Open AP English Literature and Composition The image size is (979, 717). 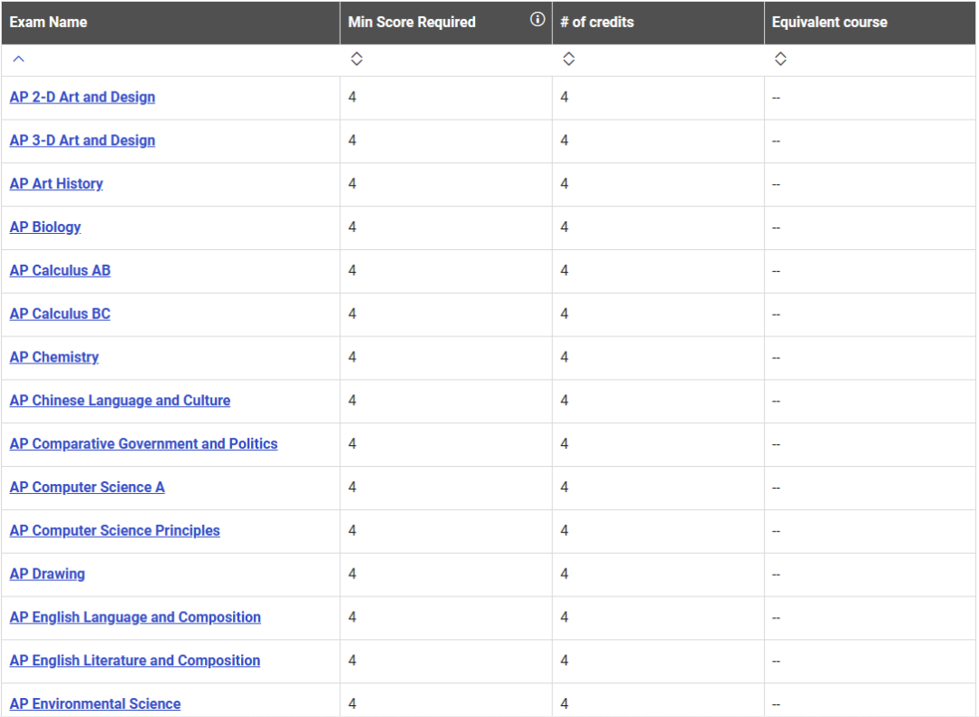[135, 661]
